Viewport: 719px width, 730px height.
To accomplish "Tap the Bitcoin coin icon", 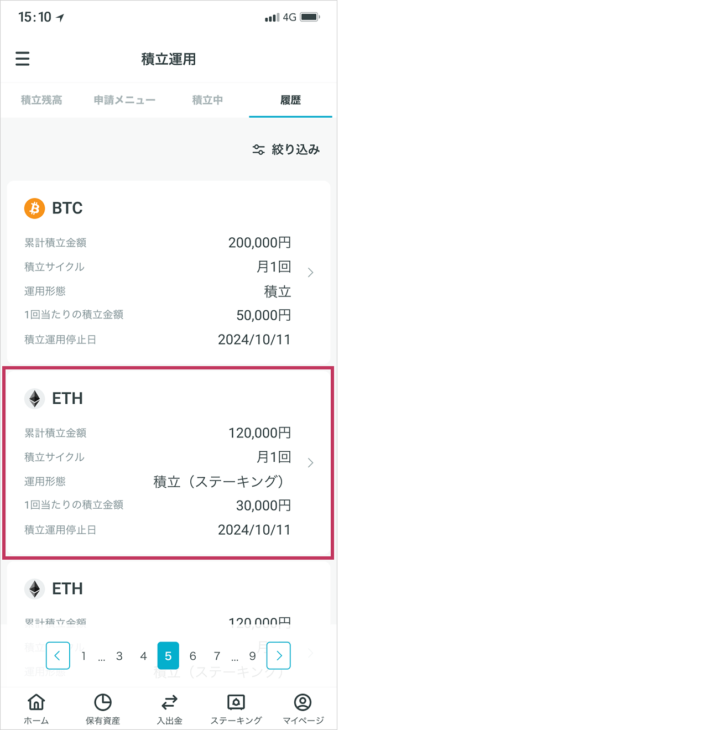I will [34, 208].
